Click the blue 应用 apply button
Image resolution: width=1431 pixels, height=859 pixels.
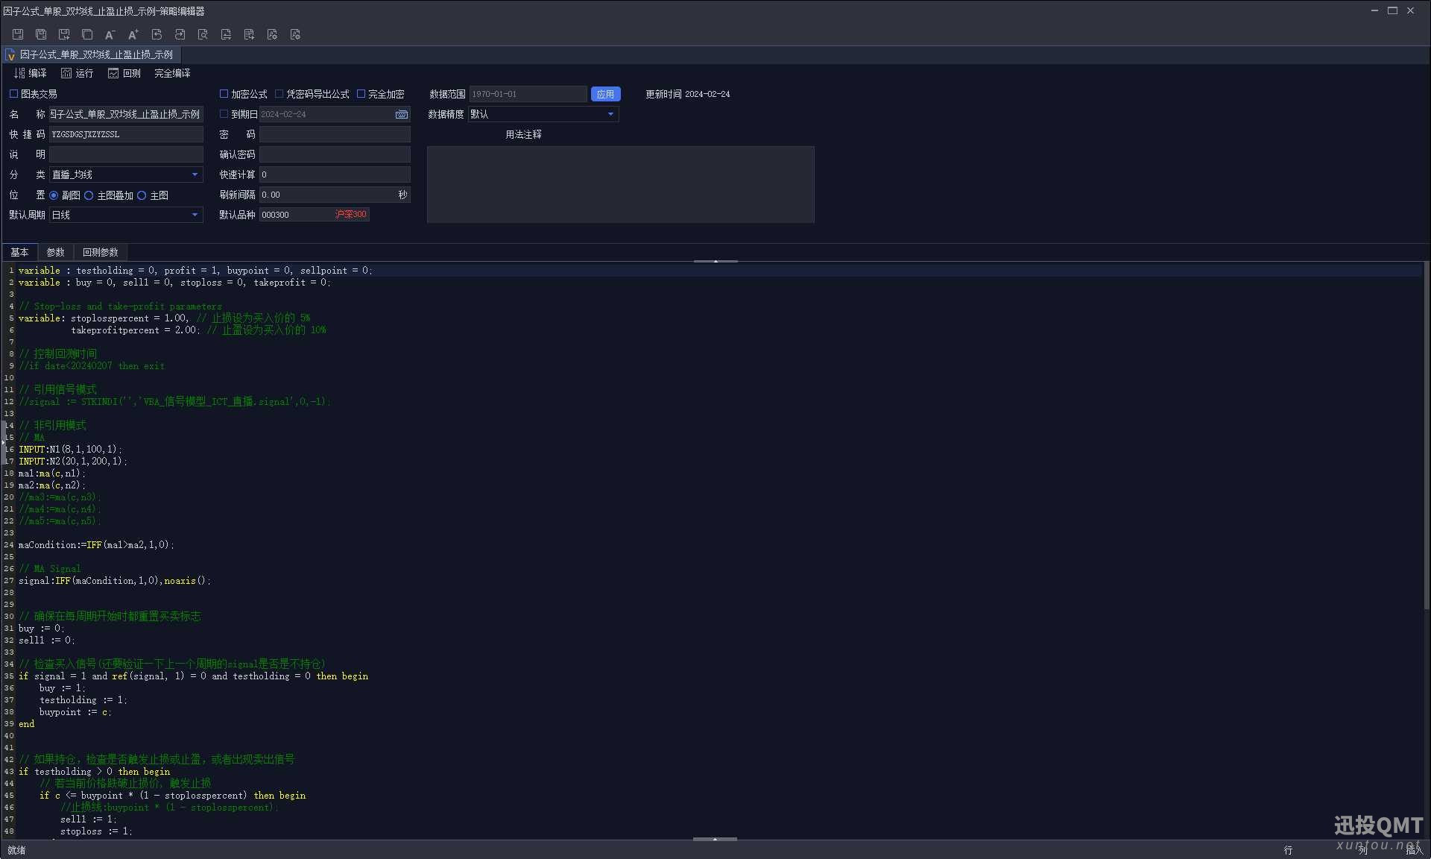point(605,94)
